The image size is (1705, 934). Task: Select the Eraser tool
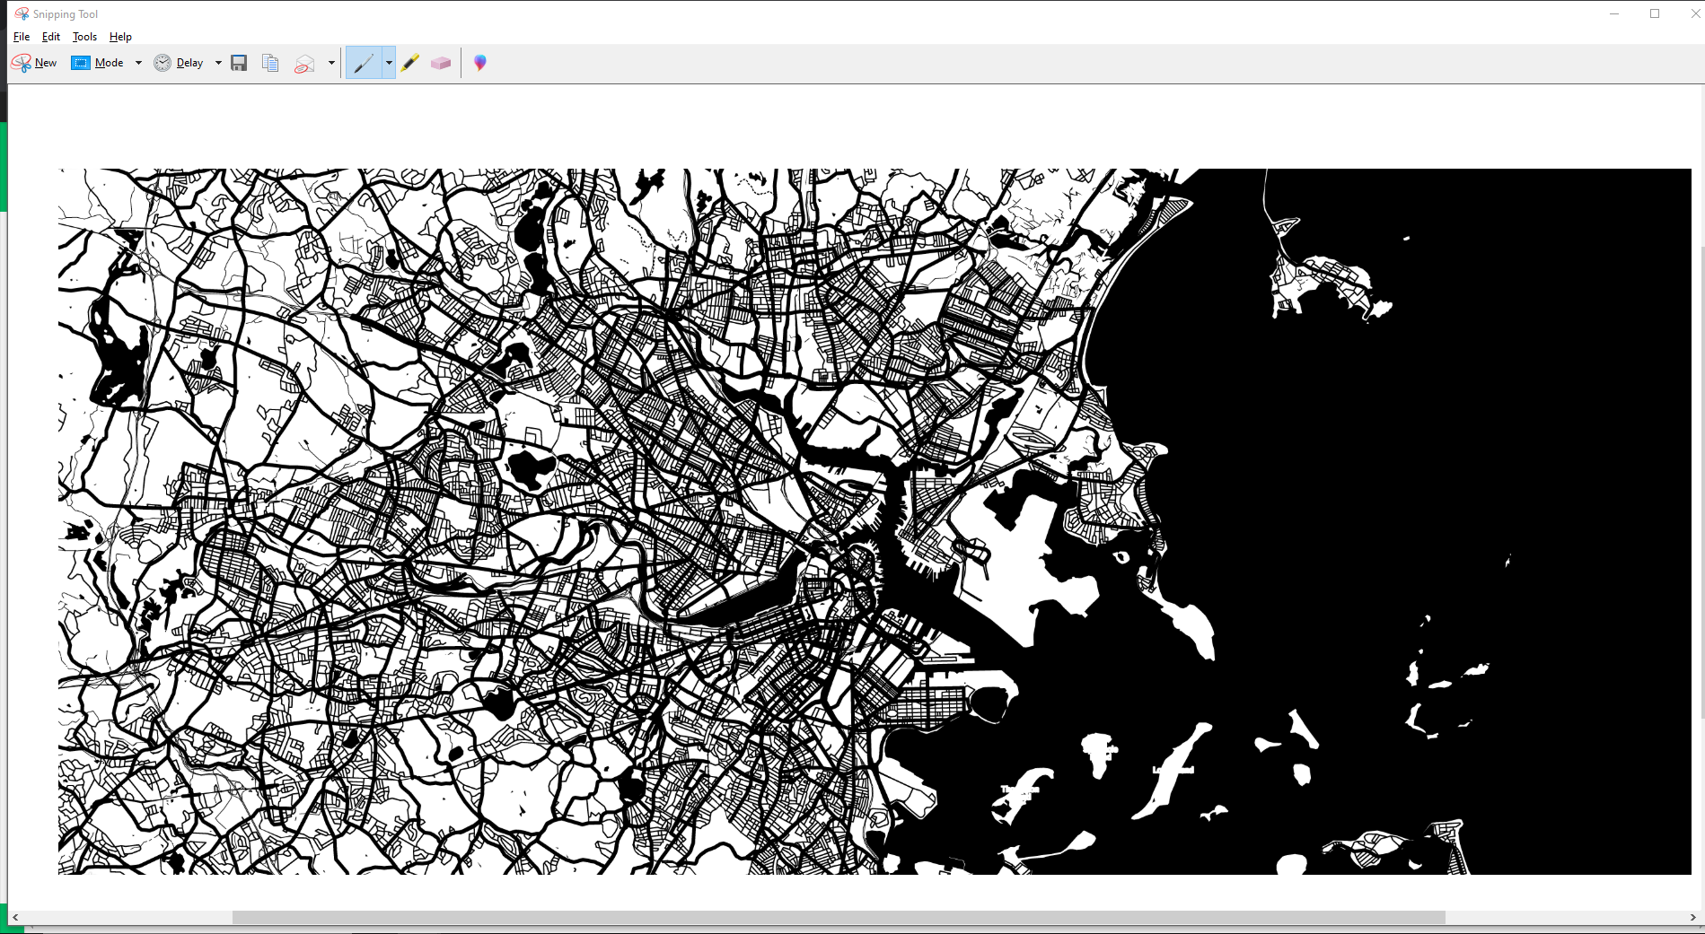point(441,63)
